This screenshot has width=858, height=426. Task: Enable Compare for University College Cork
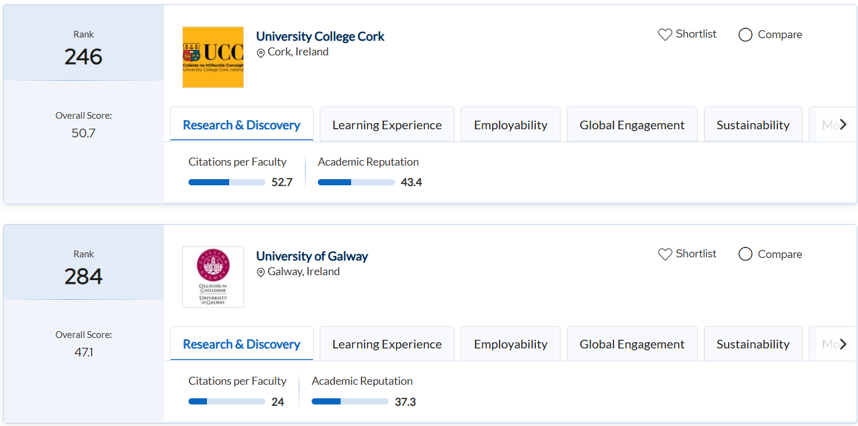tap(745, 34)
